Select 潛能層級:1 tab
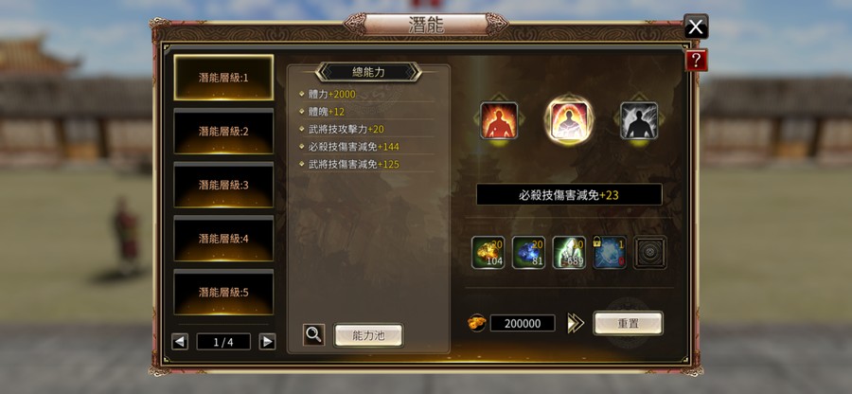852x394 pixels. pos(223,77)
